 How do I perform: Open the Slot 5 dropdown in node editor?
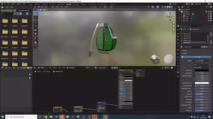click(89, 68)
